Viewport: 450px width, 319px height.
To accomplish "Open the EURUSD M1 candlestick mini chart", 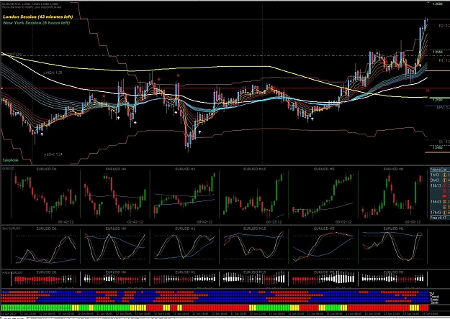I will click(393, 195).
